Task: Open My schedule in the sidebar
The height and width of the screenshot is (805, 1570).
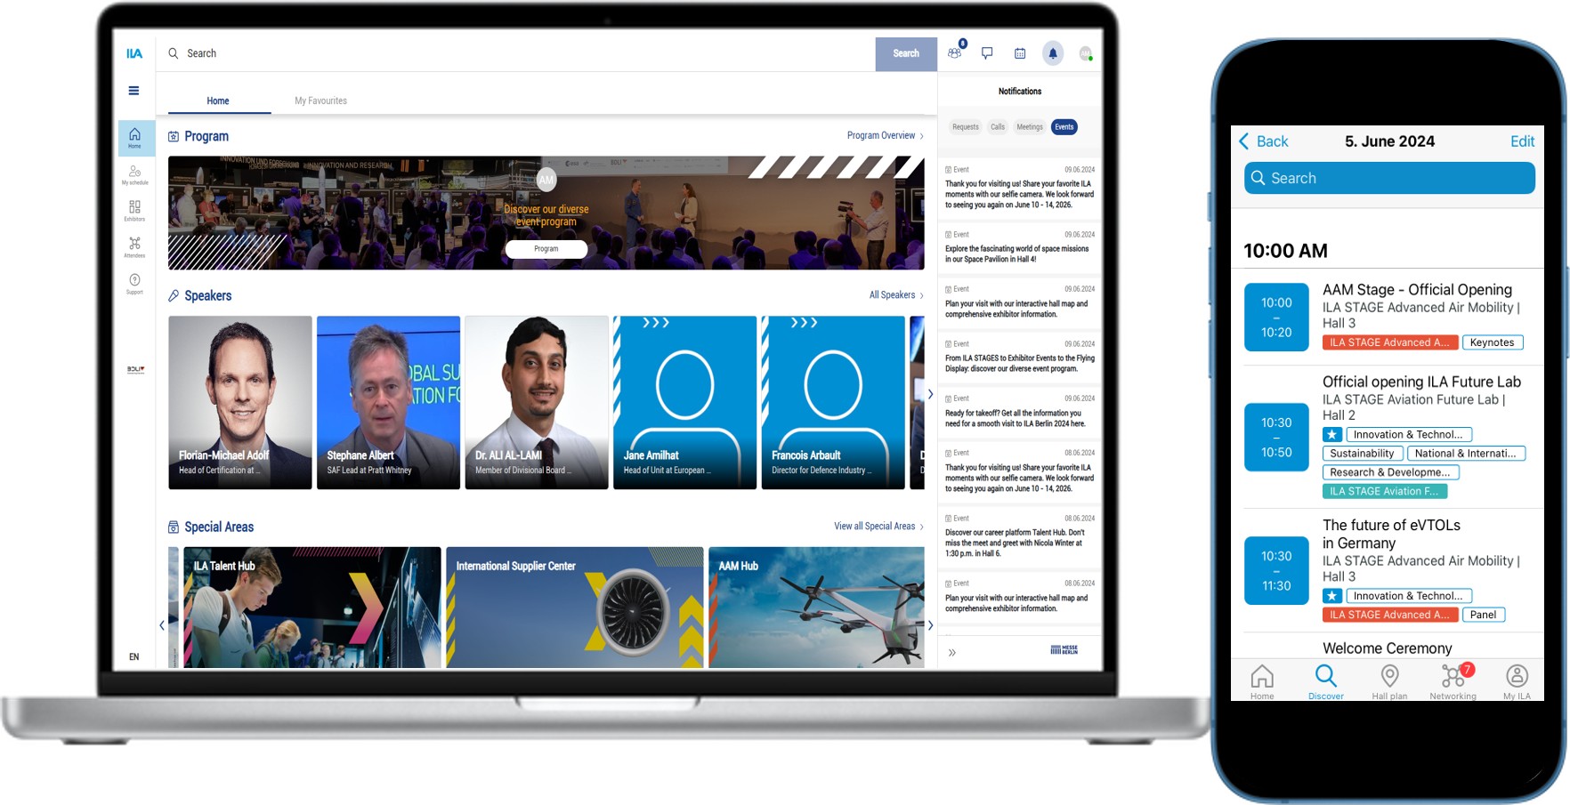Action: pyautogui.click(x=134, y=174)
